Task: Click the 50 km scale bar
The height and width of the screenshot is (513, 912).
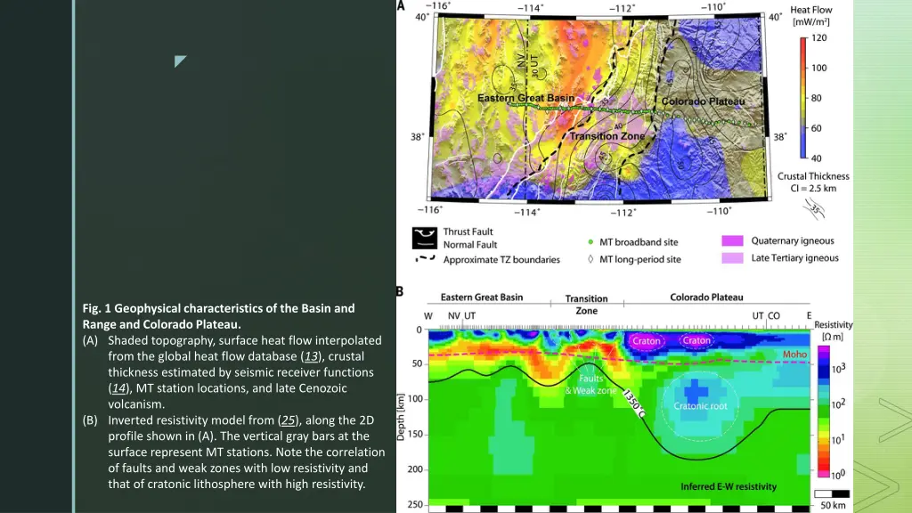Action: (832, 493)
